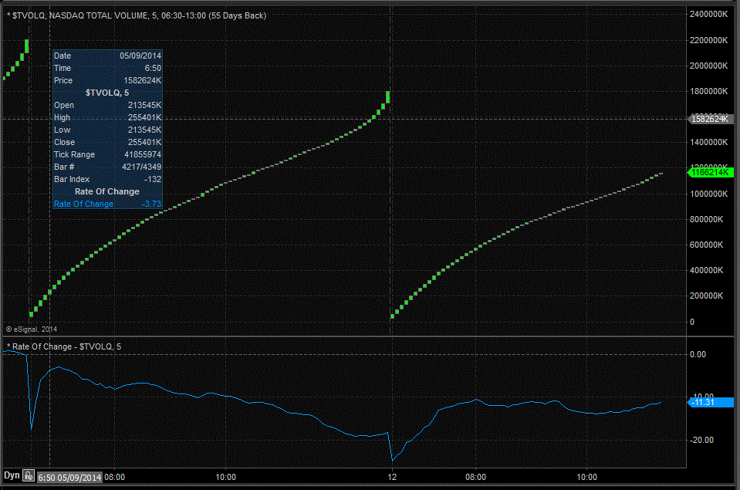Viewport: 740px width, 490px height.
Task: Click the -20.00 label on Rate Of Change axis
Action: [x=701, y=440]
